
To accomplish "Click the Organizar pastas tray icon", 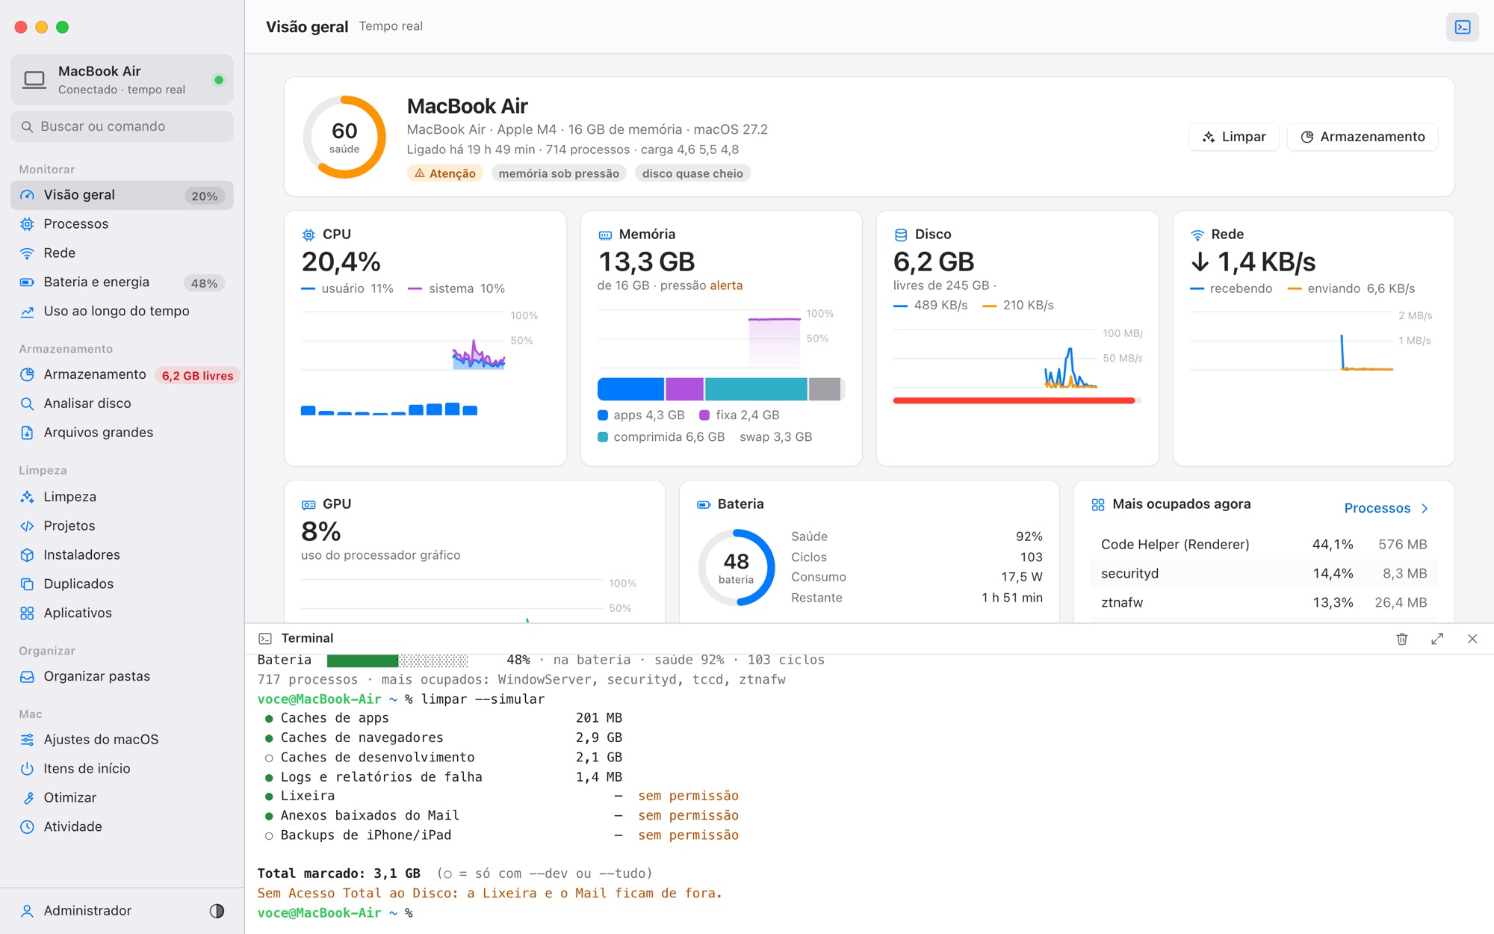I will 28,677.
